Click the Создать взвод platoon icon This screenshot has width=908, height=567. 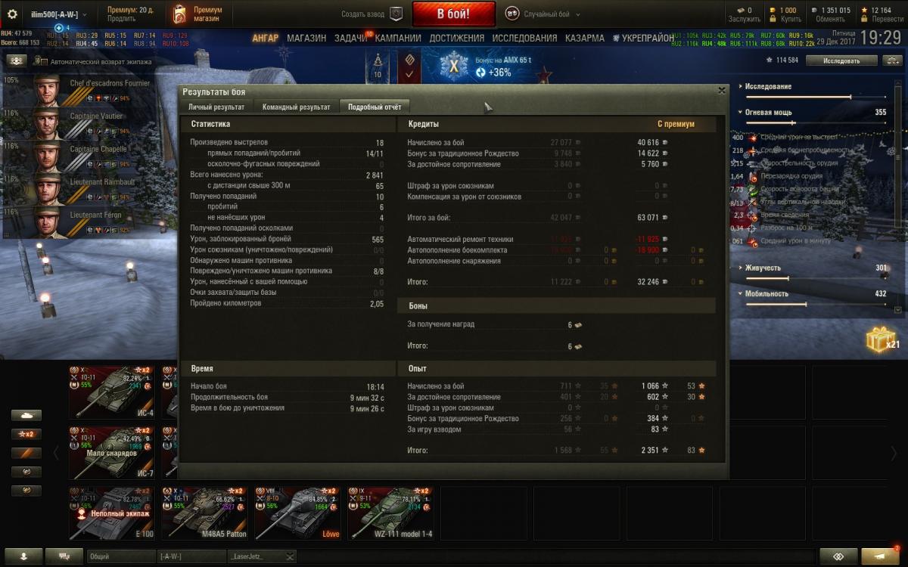pyautogui.click(x=396, y=14)
